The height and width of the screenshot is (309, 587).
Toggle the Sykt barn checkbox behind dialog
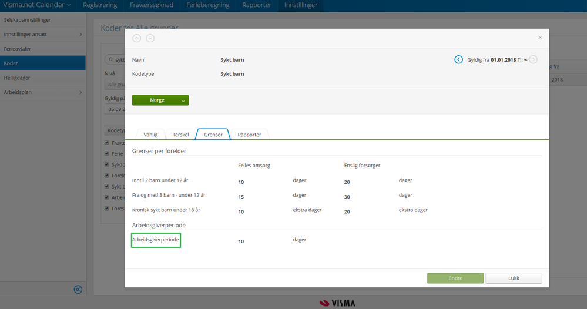tap(107, 186)
